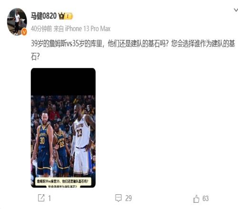The width and height of the screenshot is (238, 209).
Task: Click the comment count 29
Action: [129, 198]
